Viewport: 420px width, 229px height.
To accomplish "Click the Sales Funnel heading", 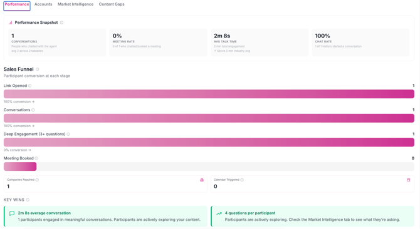I will (18, 69).
